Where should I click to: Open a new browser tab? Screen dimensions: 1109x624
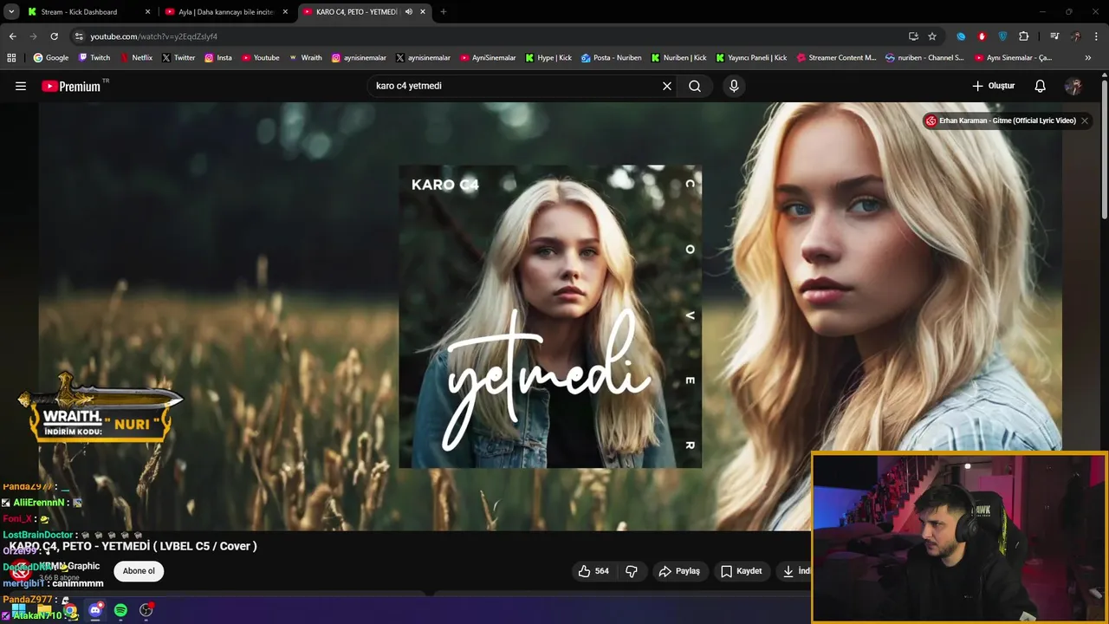coord(443,12)
